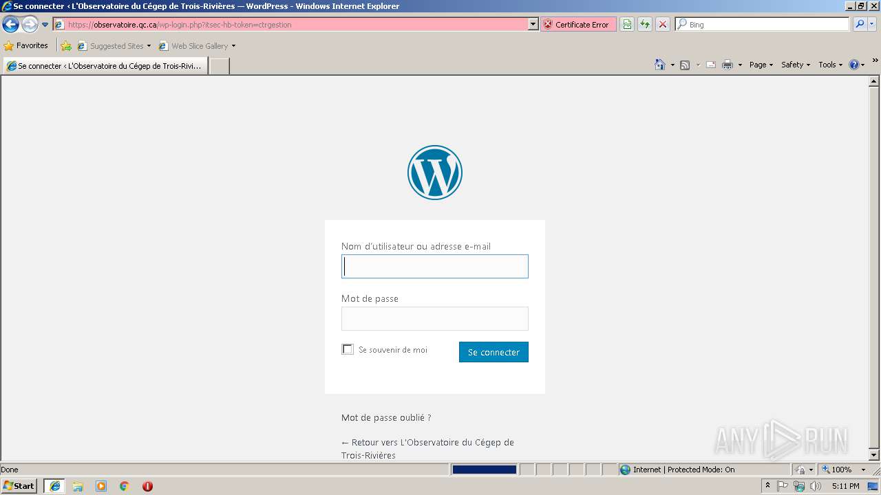
Task: Expand the address bar history dropdown
Action: tap(533, 24)
